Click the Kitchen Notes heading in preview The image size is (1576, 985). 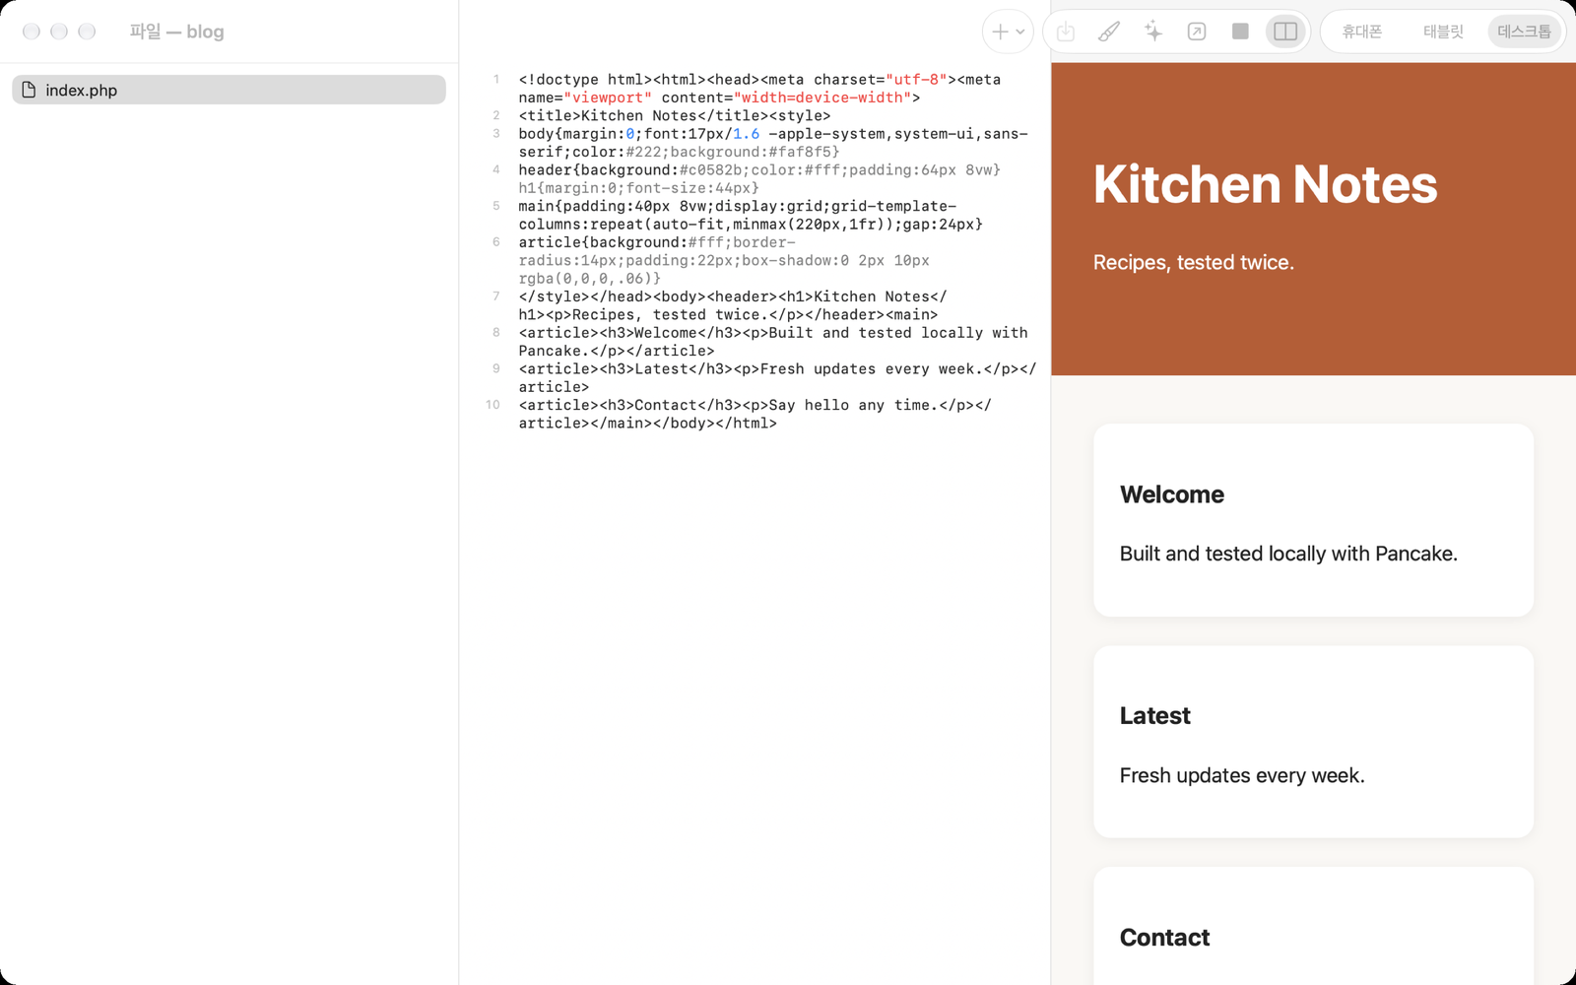click(x=1265, y=184)
